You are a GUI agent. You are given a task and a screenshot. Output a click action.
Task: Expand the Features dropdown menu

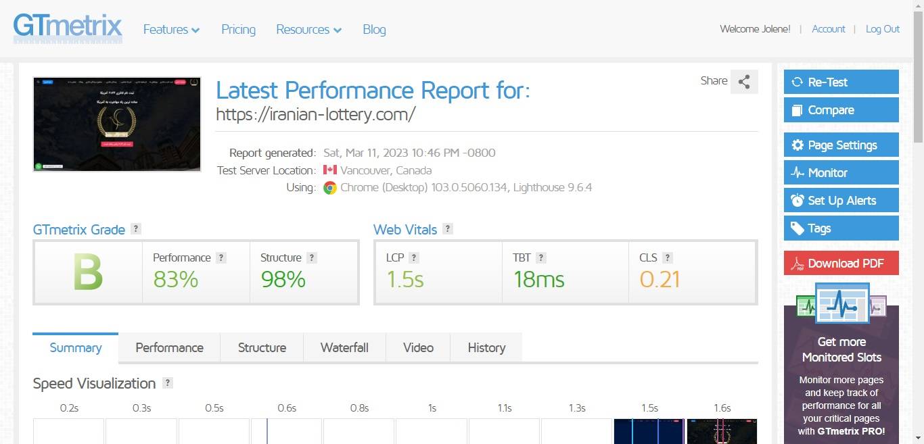point(171,30)
